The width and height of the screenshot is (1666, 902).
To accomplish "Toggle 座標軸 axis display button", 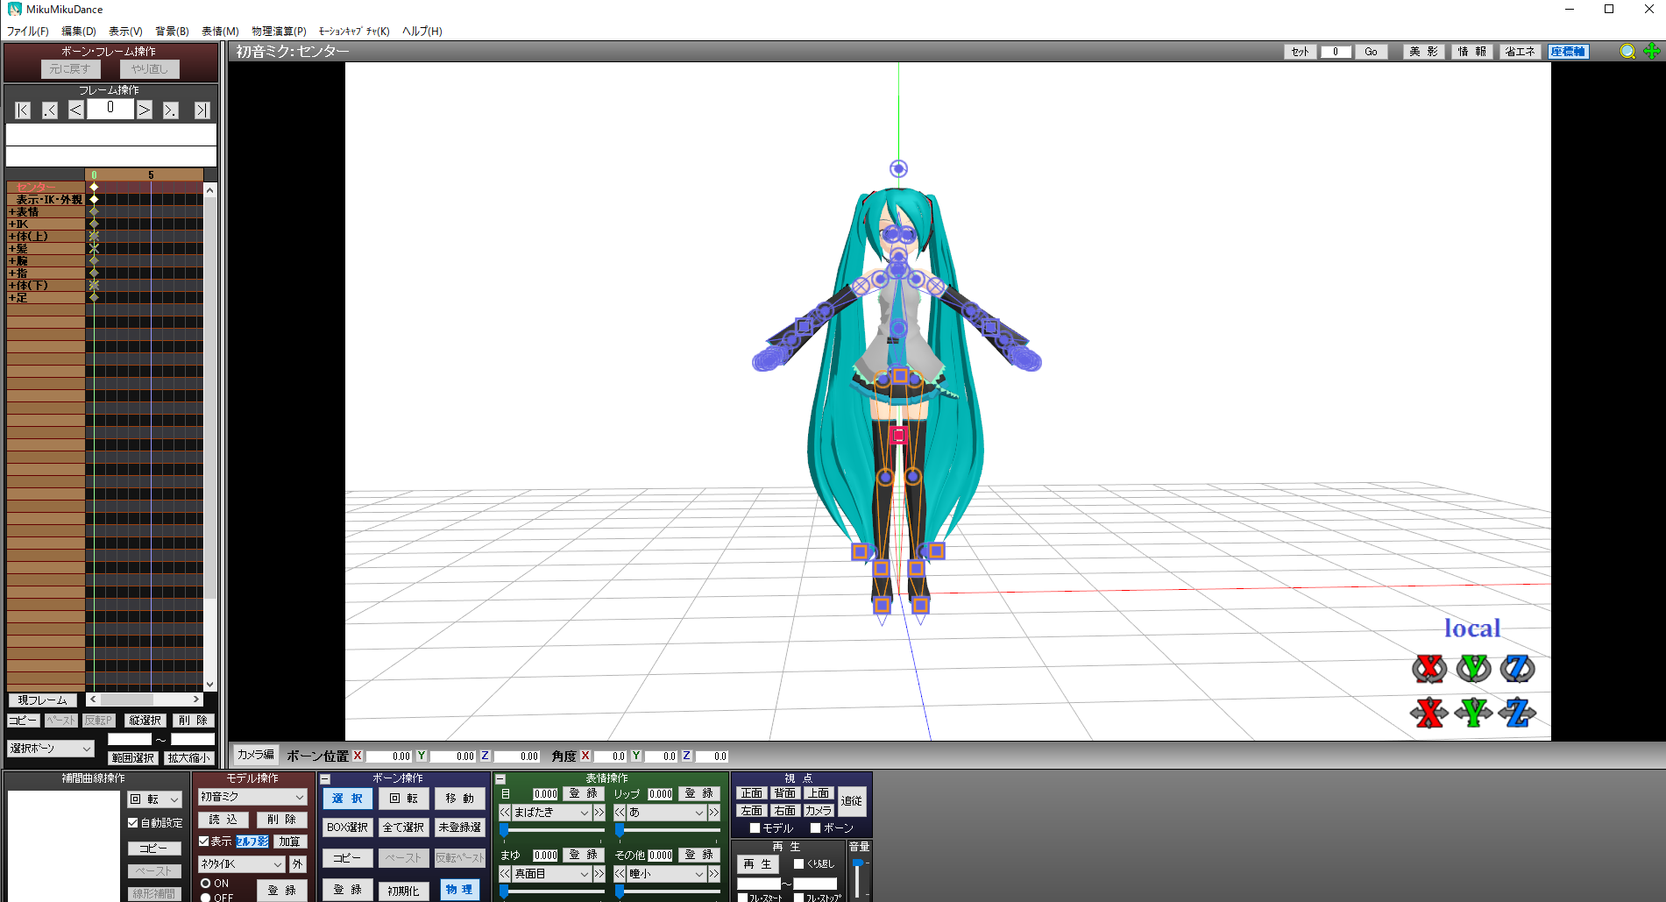I will [x=1568, y=52].
